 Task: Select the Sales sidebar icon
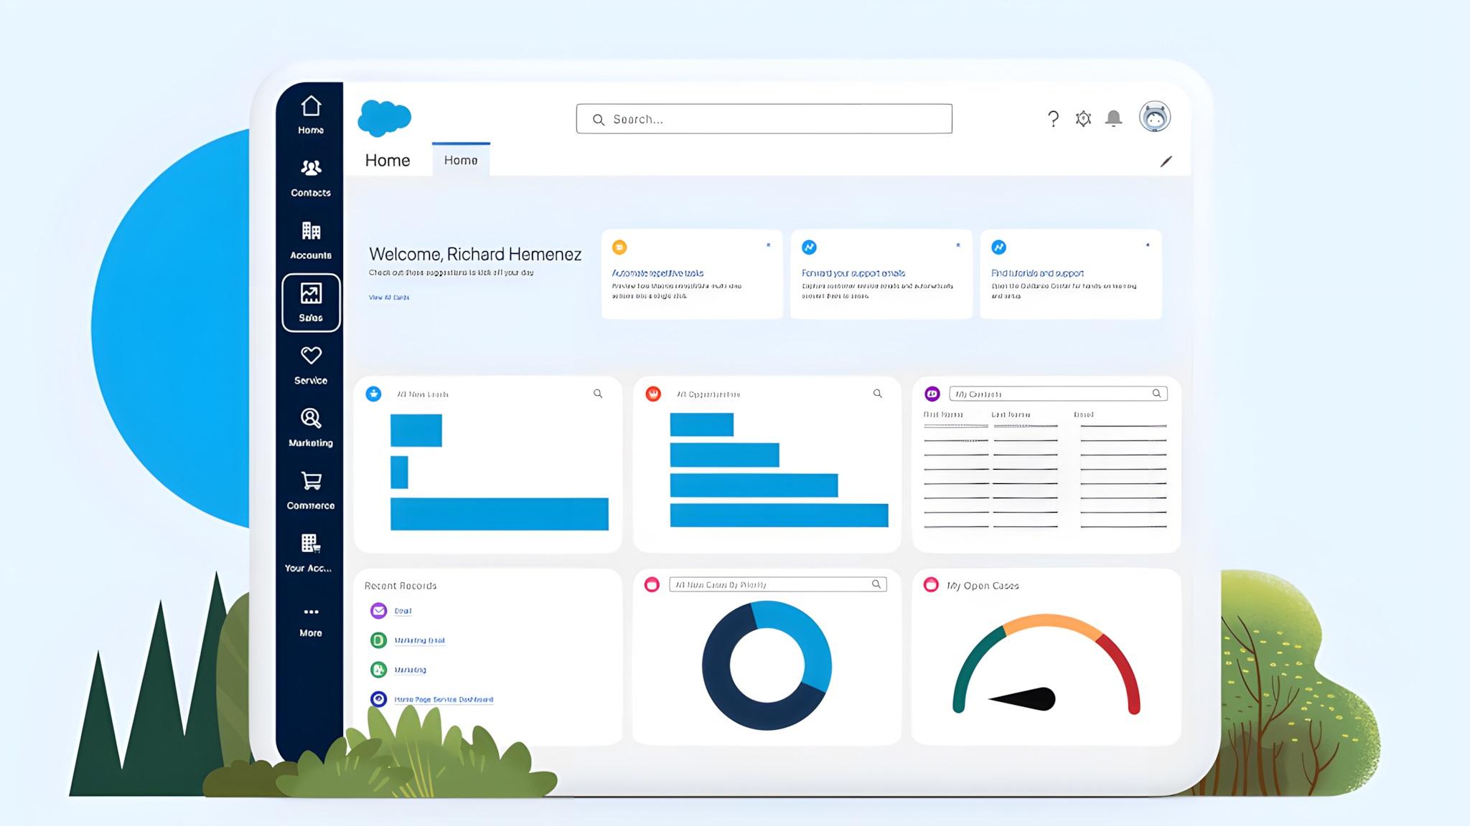point(311,303)
